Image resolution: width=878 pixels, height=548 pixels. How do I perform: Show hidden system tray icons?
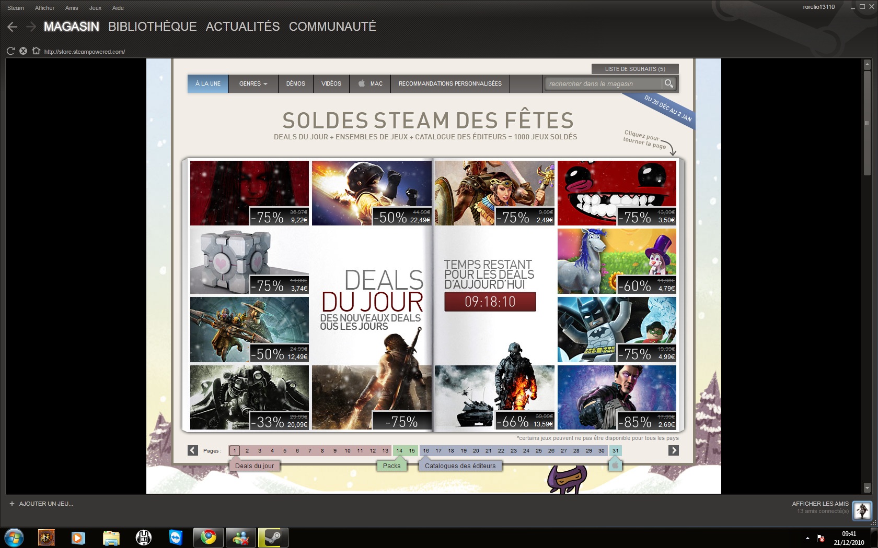point(807,538)
